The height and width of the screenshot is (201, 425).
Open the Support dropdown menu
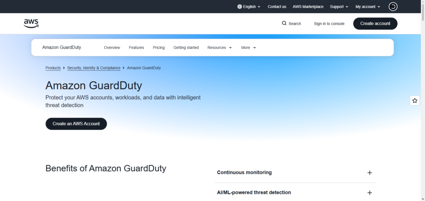coord(339,7)
